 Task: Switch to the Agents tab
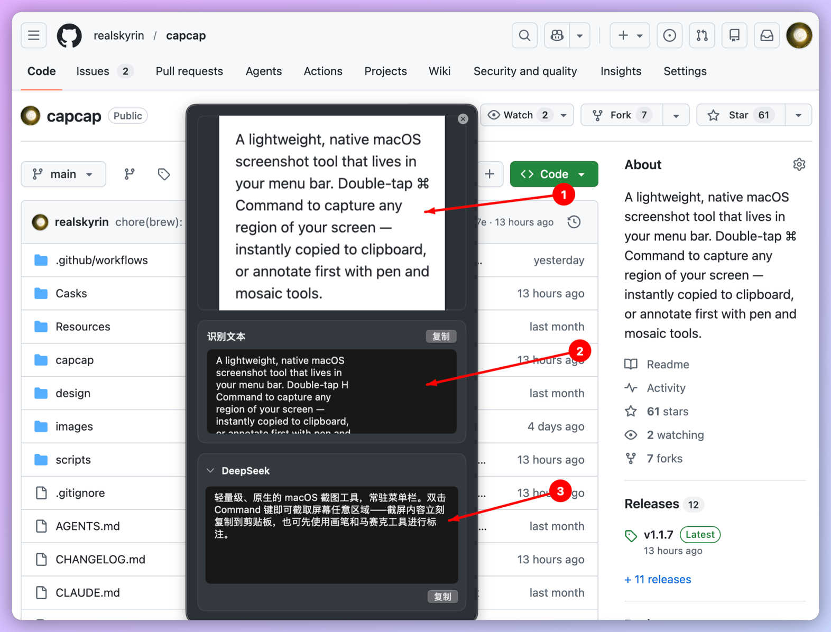(264, 71)
